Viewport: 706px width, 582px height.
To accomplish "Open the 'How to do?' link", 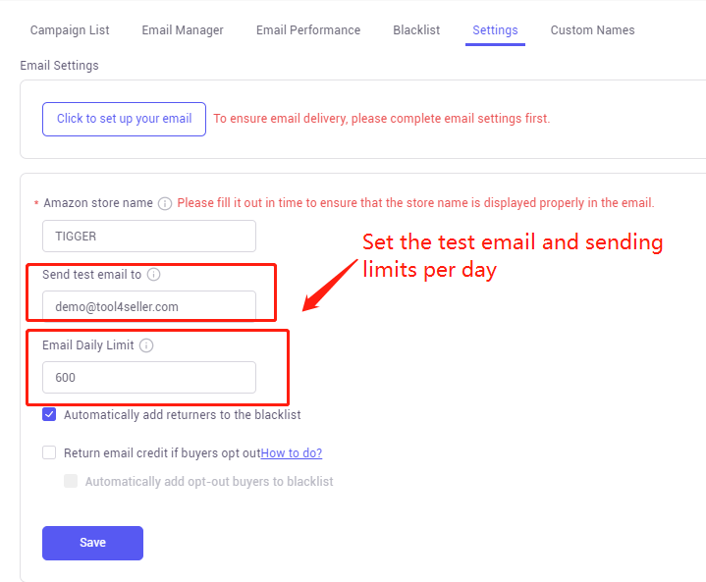I will coord(292,452).
